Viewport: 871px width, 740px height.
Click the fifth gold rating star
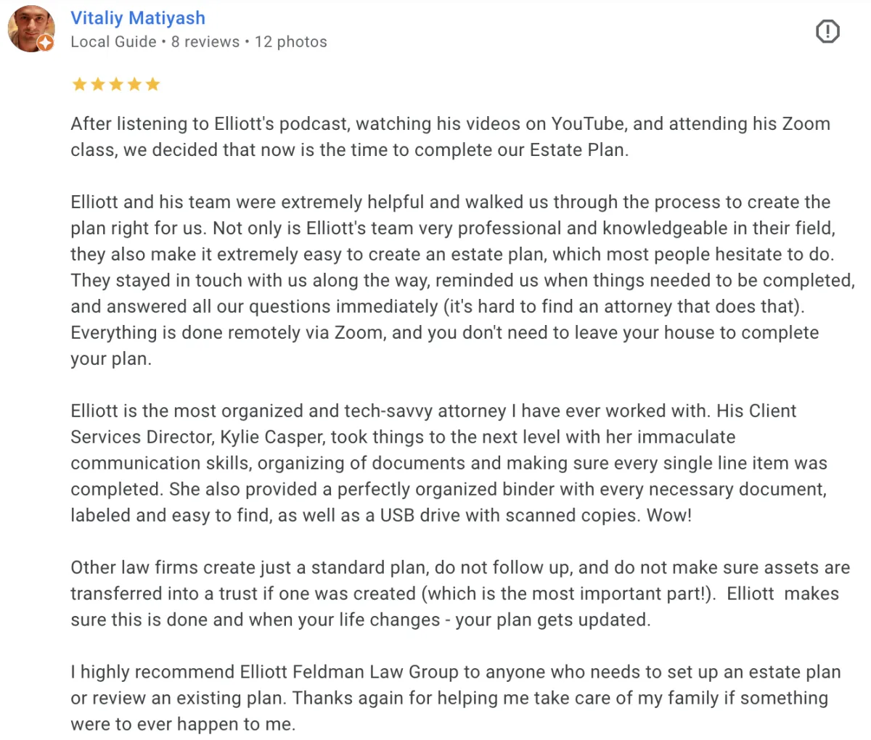click(152, 84)
